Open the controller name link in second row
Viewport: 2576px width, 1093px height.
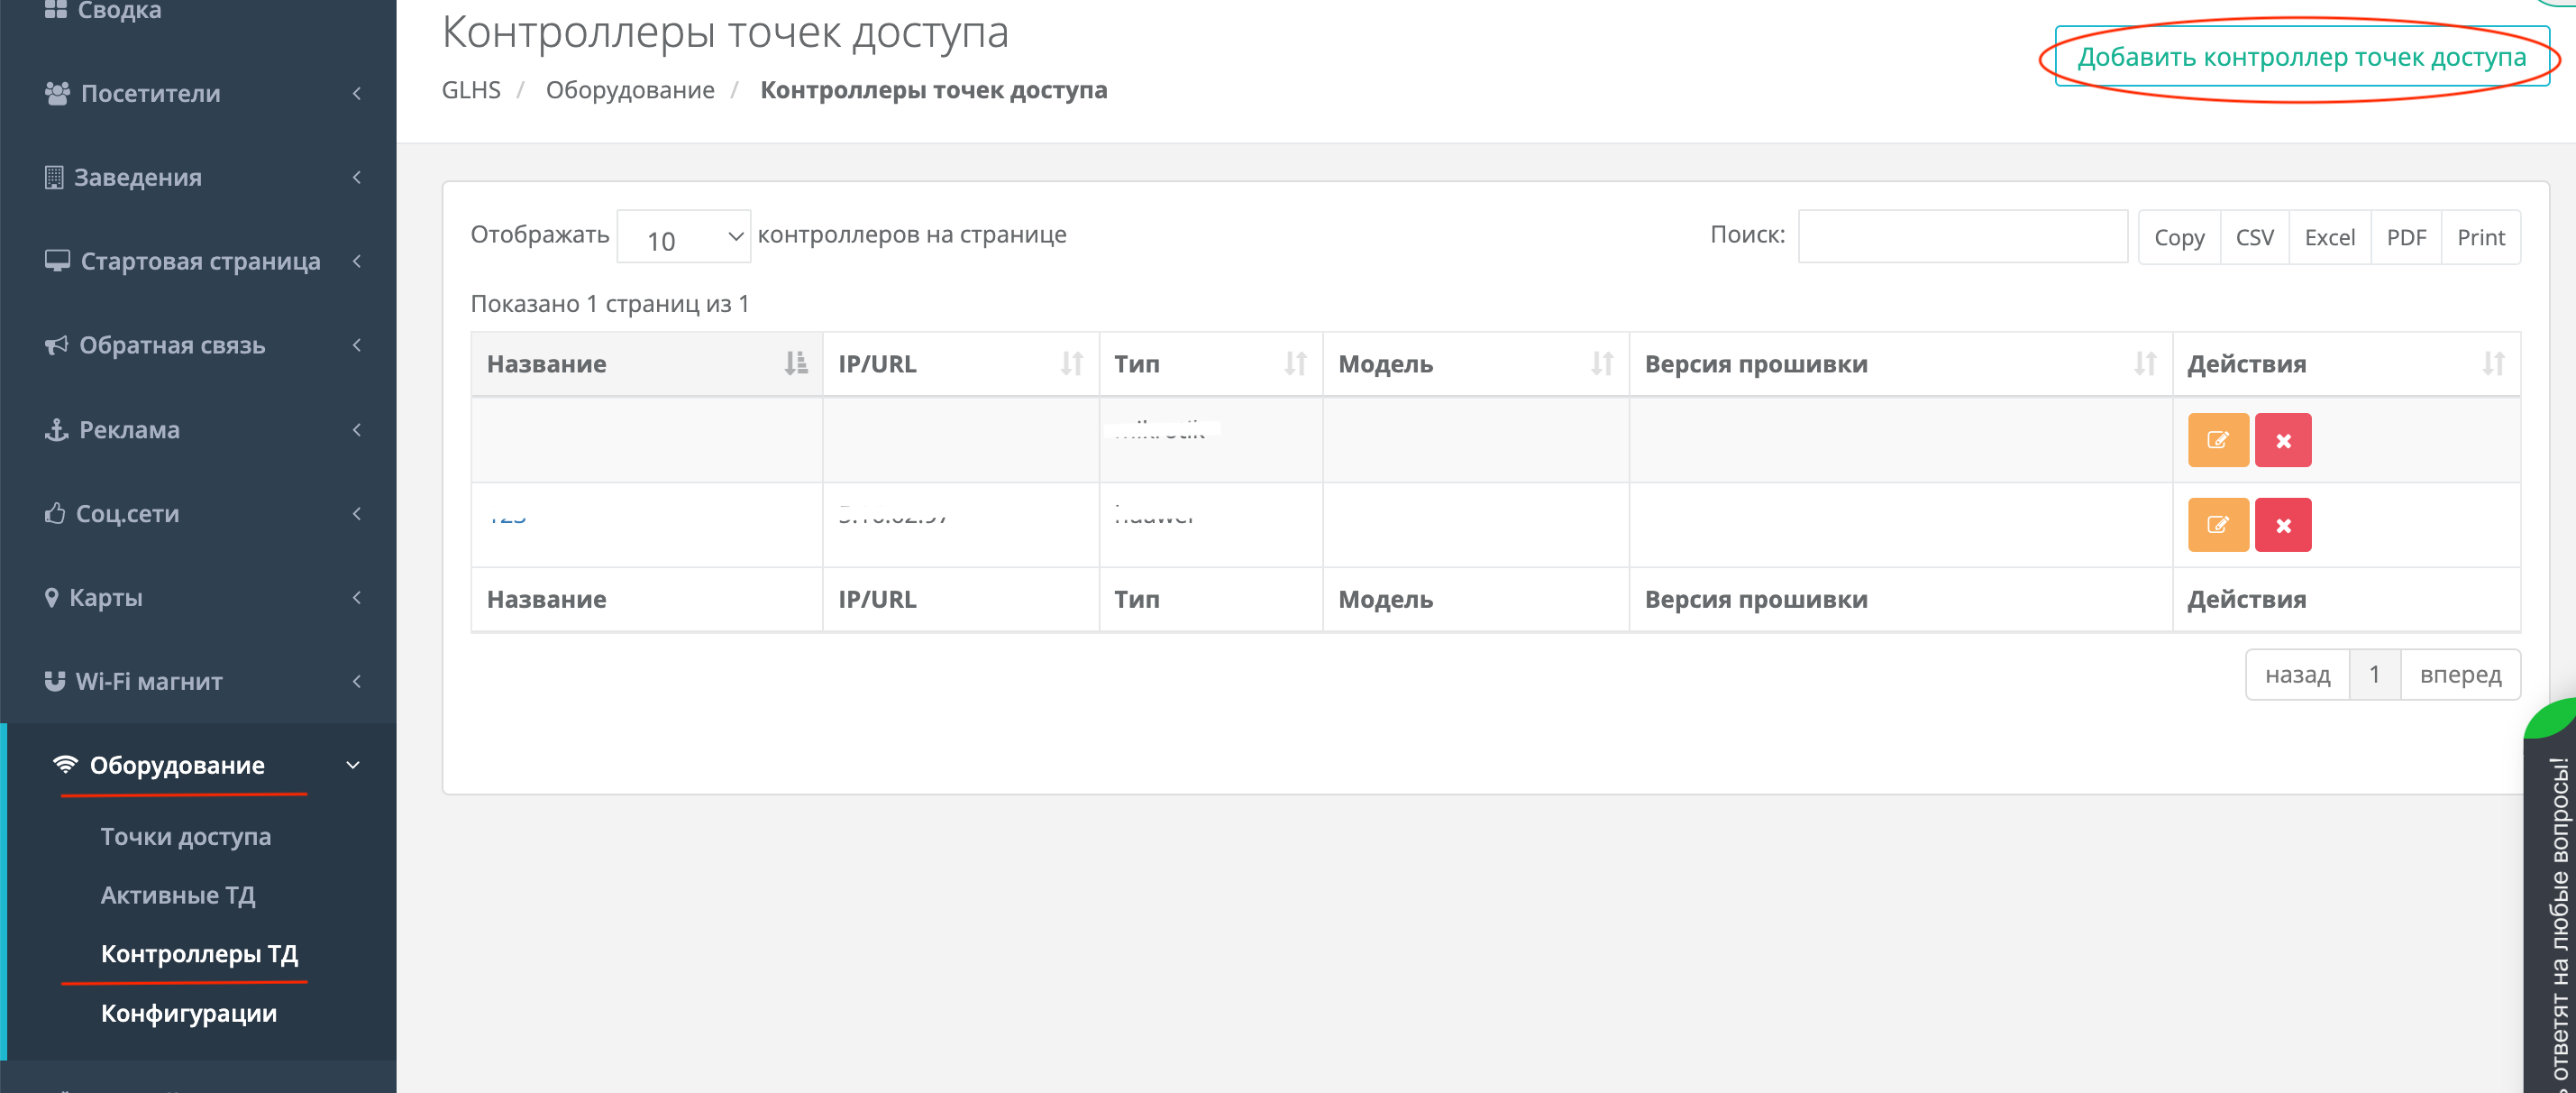(x=507, y=519)
